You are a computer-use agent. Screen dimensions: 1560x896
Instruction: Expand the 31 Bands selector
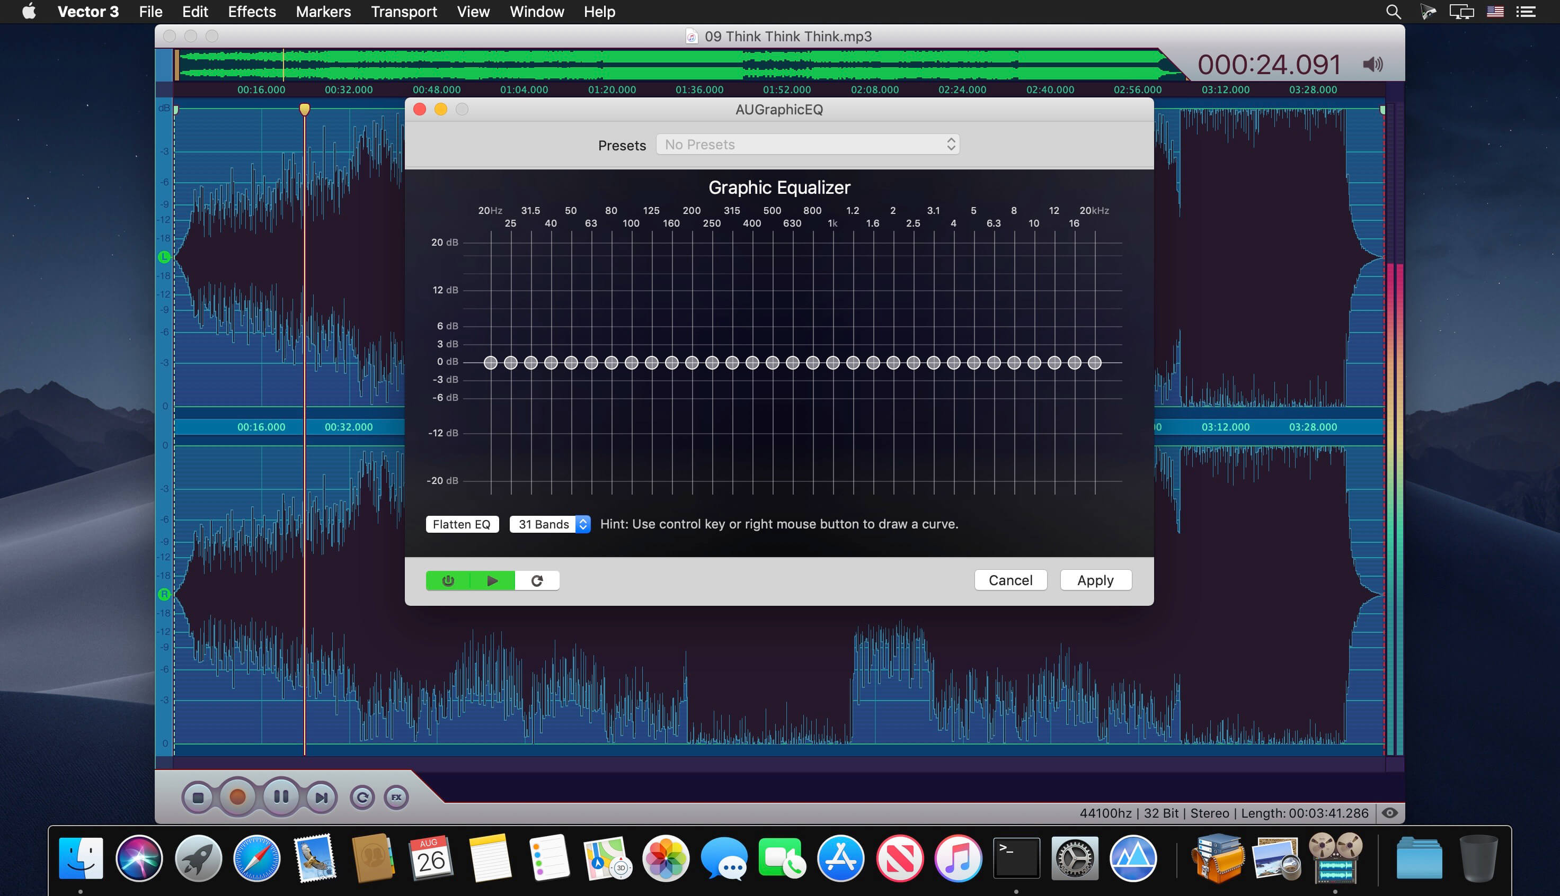(549, 524)
